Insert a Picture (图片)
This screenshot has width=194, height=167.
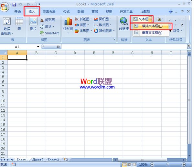tap(33, 23)
